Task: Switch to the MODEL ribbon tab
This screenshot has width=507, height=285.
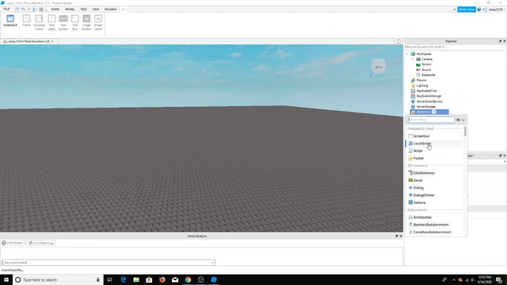Action: click(69, 9)
